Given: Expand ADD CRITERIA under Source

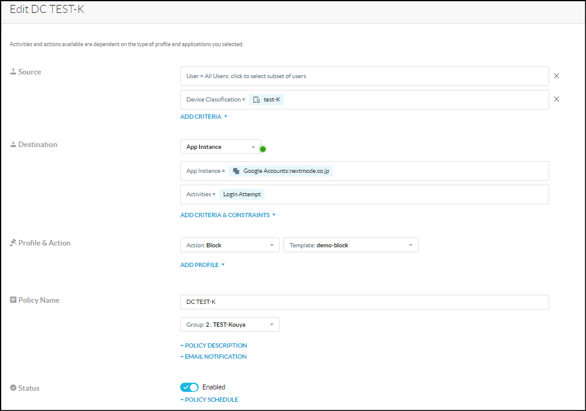Looking at the screenshot, I should 204,117.
